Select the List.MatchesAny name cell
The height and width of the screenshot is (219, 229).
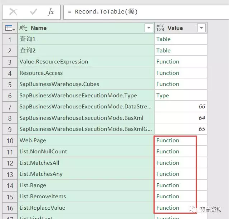coord(86,174)
